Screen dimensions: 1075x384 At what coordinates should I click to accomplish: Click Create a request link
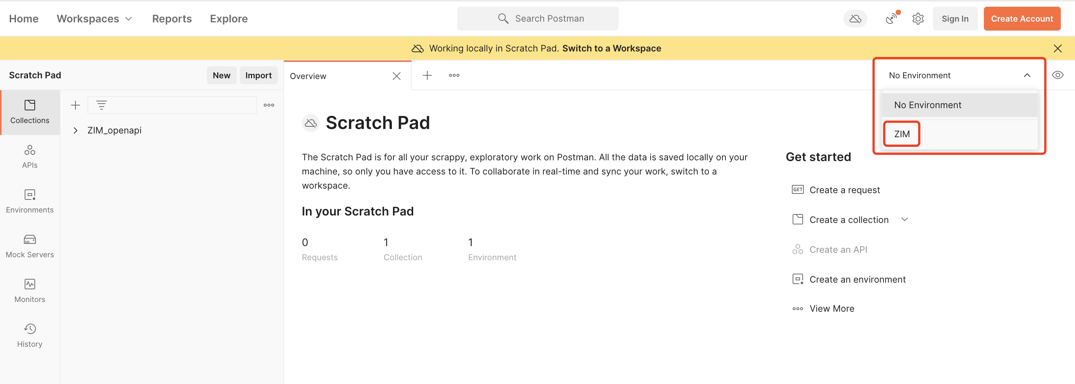tap(844, 190)
